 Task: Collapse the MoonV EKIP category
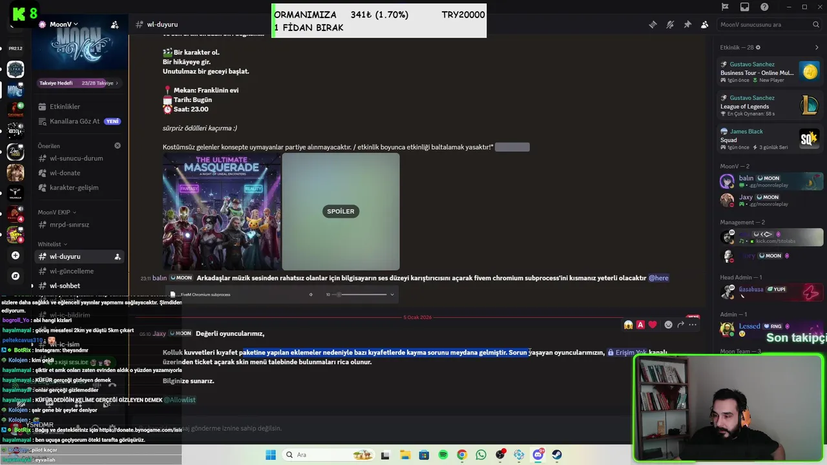pos(57,212)
